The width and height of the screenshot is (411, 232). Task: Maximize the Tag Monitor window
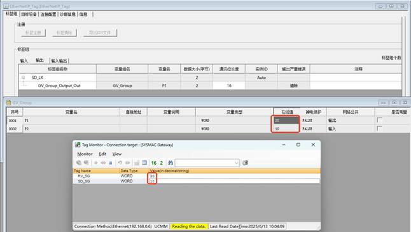298,144
